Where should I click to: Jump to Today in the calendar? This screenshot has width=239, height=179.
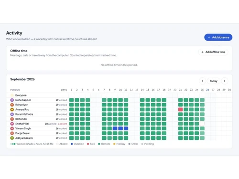click(x=214, y=81)
